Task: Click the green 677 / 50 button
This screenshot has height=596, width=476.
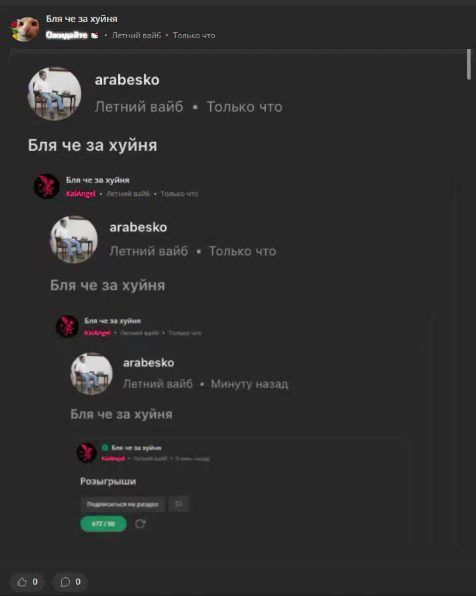Action: click(x=103, y=524)
